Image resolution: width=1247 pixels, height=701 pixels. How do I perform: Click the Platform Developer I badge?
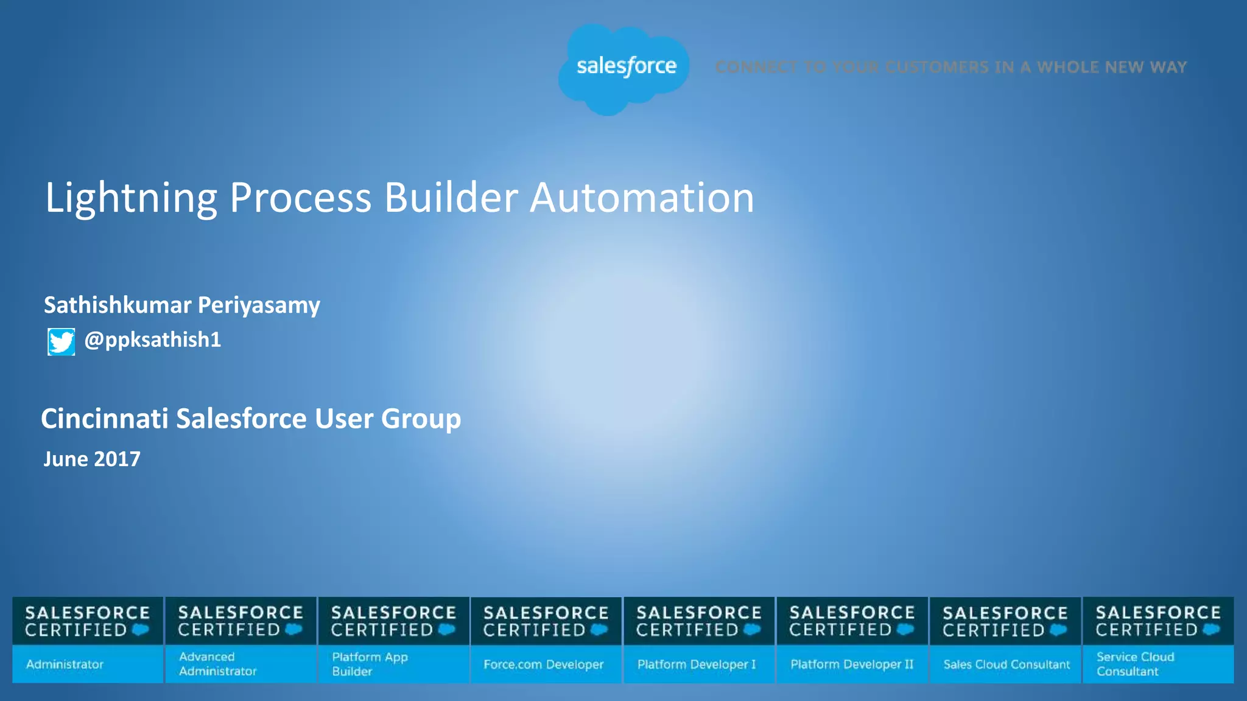pos(699,664)
